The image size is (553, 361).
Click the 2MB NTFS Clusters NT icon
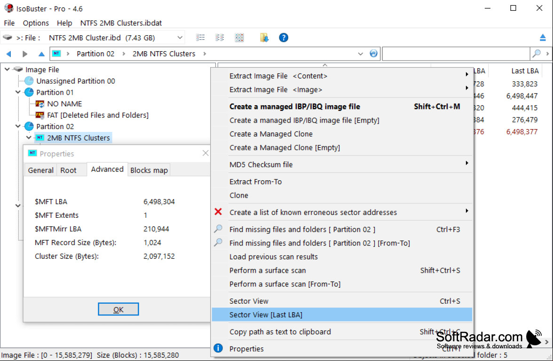point(40,138)
